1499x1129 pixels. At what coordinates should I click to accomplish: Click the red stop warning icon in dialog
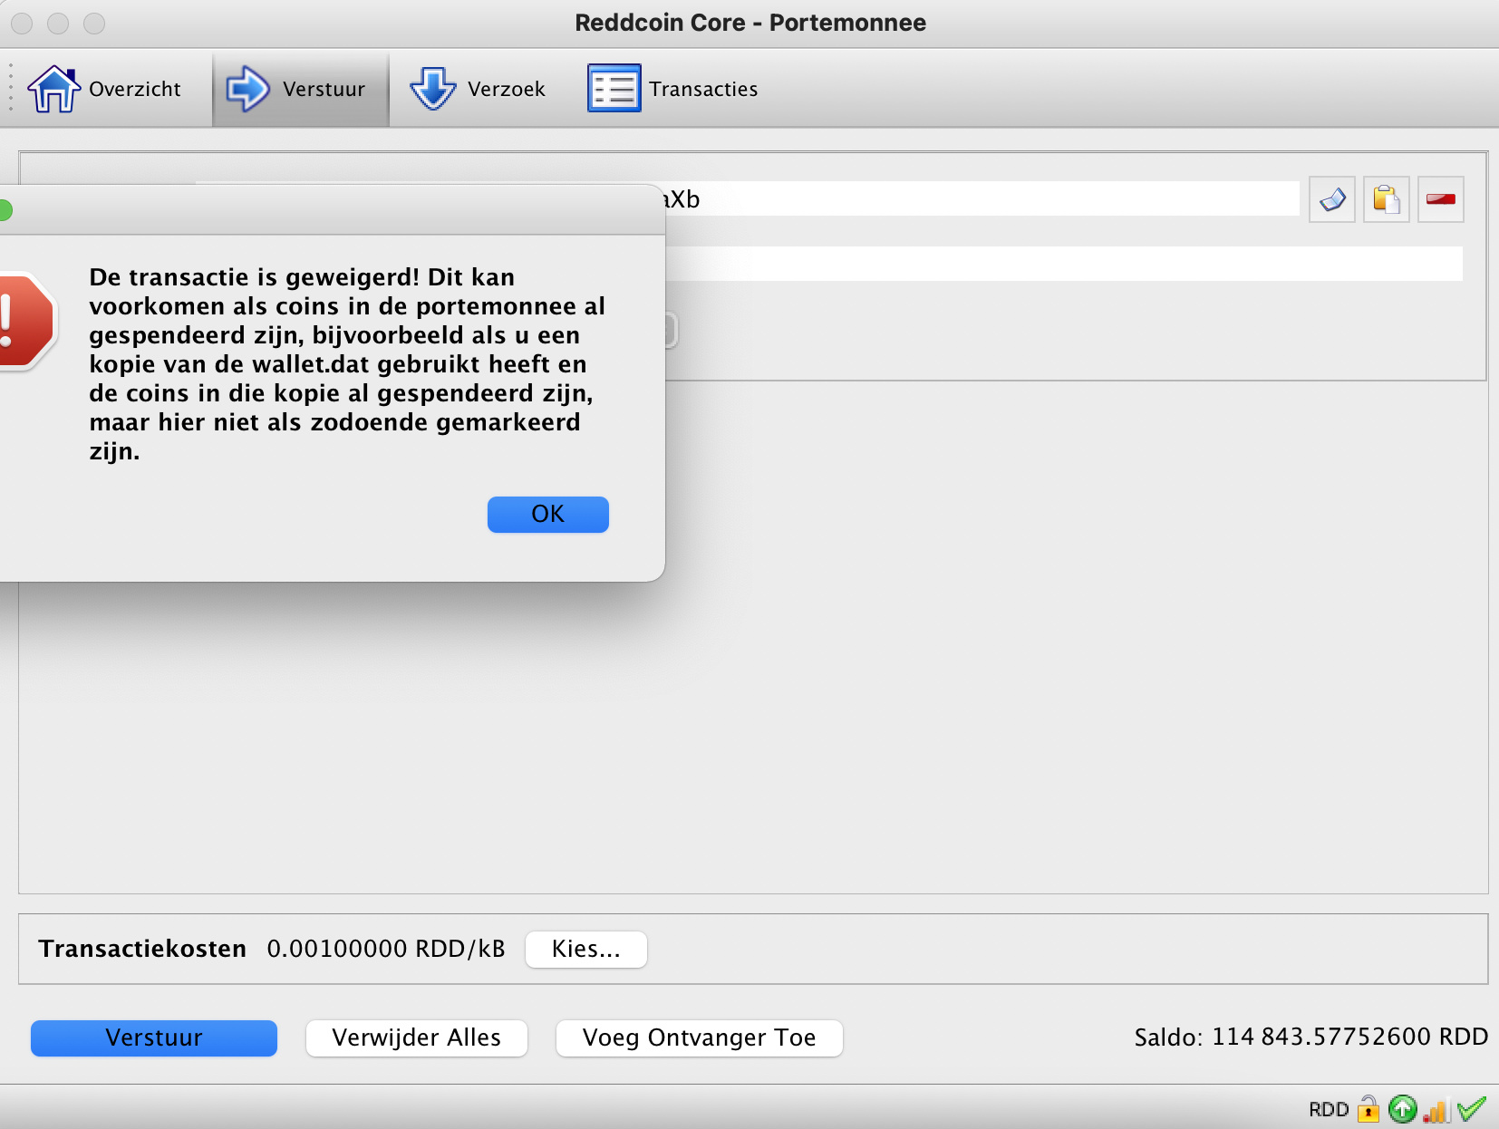27,322
